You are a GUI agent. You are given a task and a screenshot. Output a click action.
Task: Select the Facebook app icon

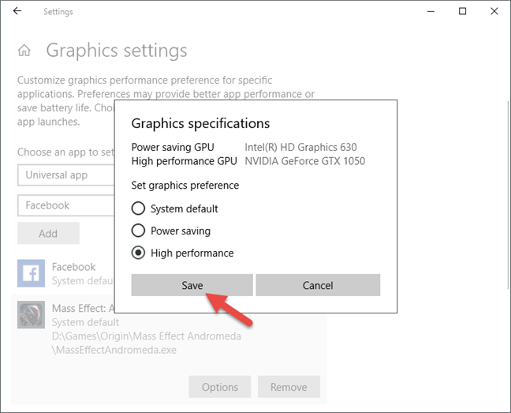[31, 273]
